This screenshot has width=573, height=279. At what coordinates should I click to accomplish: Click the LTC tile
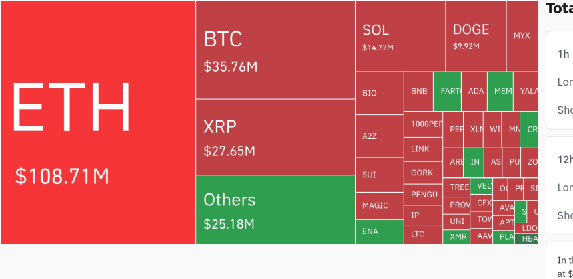423,234
